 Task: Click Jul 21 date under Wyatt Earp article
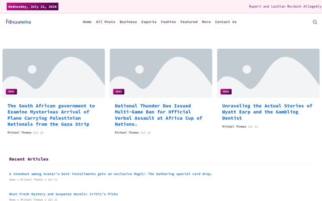tap(253, 126)
